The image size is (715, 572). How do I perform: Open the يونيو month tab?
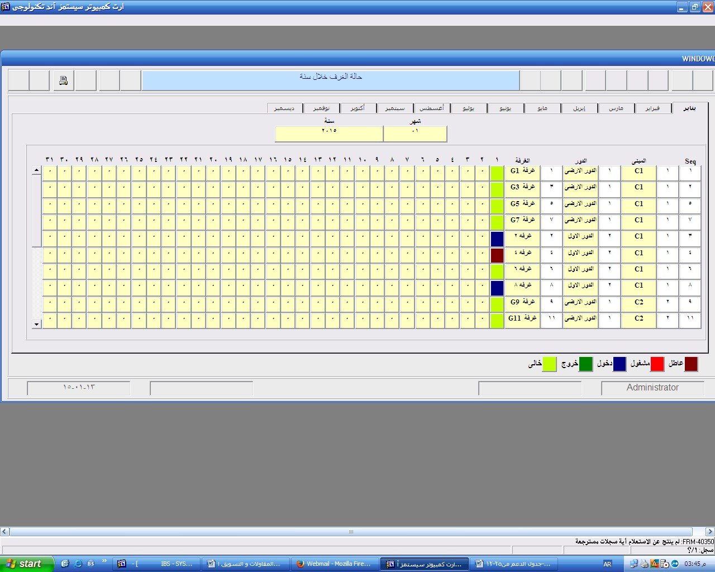(x=505, y=108)
